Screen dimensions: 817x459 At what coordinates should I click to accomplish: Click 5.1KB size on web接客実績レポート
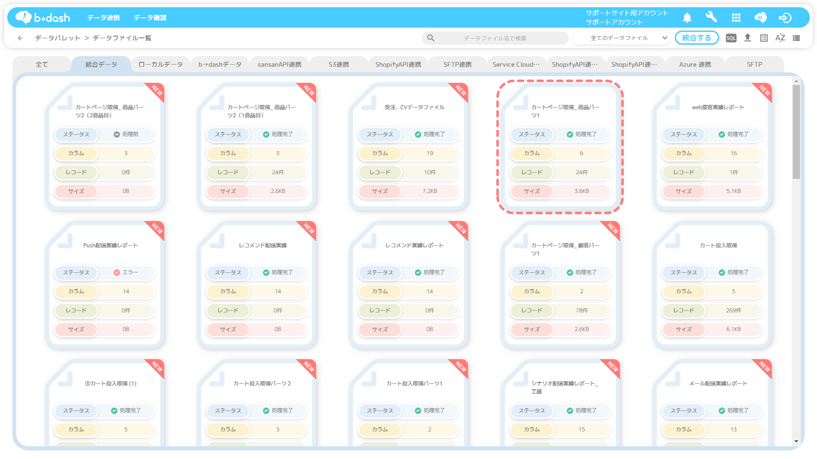pyautogui.click(x=733, y=191)
